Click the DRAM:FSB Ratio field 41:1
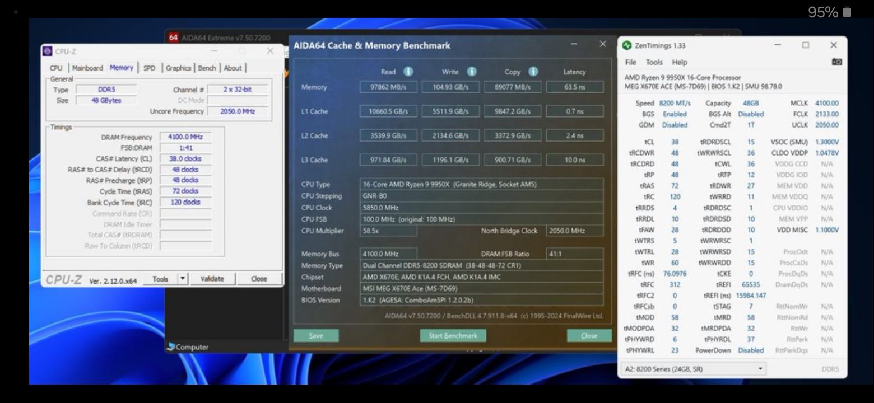Screen dimensions: 874x403 tap(575, 254)
